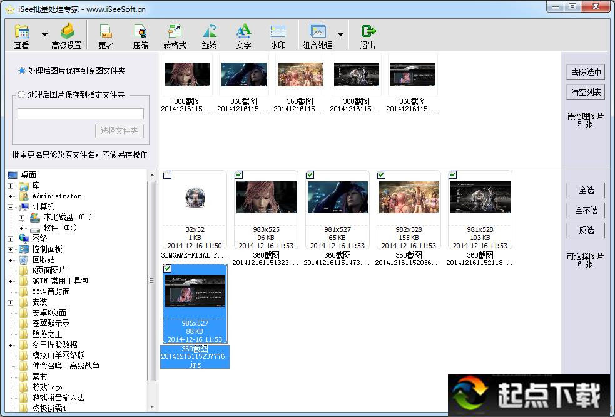Uncheck the box on the 985x527 image

[167, 268]
